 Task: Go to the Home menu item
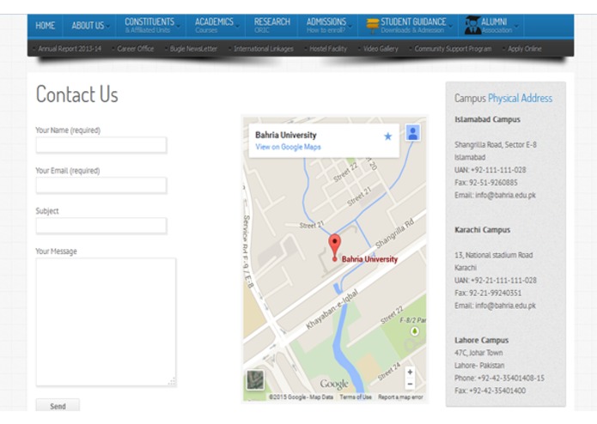[45, 26]
